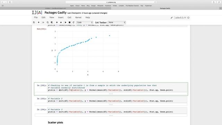Viewport: 222px width, 125px height.
Task: Click the Packages Gadfly notebook title
Action: 55,12
